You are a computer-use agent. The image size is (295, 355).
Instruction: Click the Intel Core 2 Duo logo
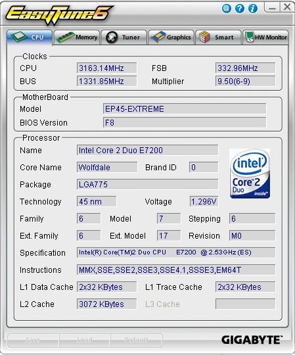tap(250, 174)
